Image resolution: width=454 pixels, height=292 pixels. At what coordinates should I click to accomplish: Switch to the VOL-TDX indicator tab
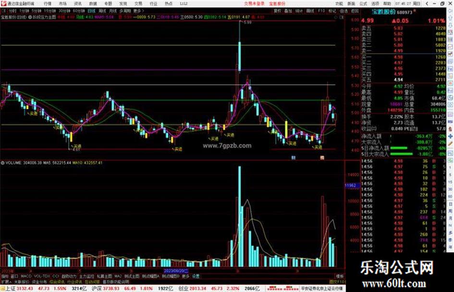click(x=42, y=276)
